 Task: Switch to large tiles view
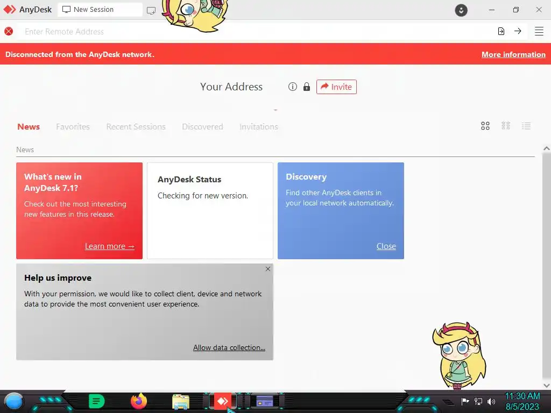[x=485, y=126]
